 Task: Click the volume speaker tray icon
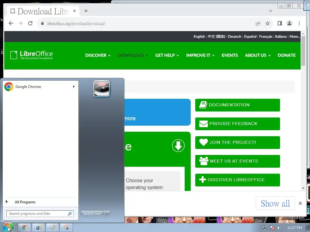tap(279, 228)
